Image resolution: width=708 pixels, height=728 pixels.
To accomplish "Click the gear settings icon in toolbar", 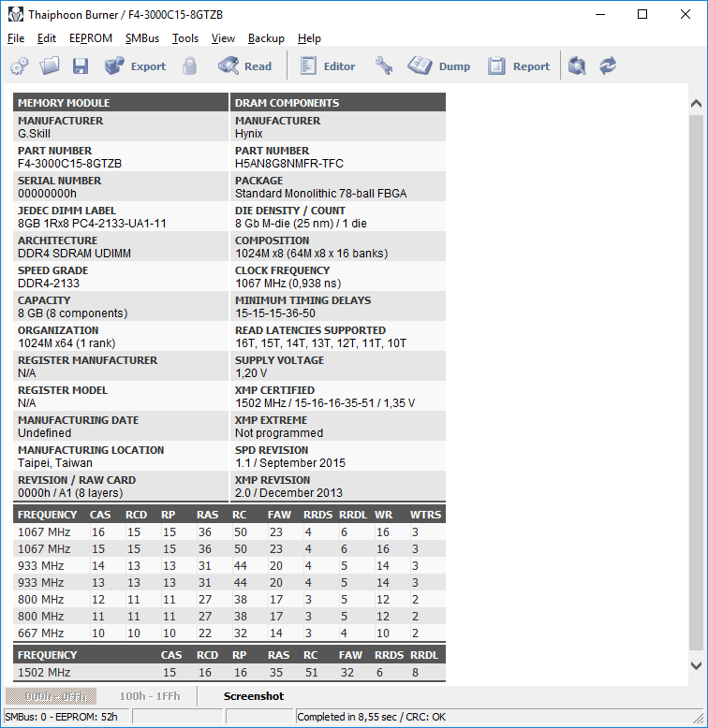I will 19,66.
